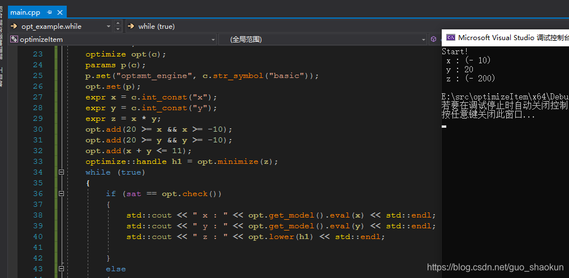
Task: Click the 'else' keyword on line 43
Action: [116, 269]
